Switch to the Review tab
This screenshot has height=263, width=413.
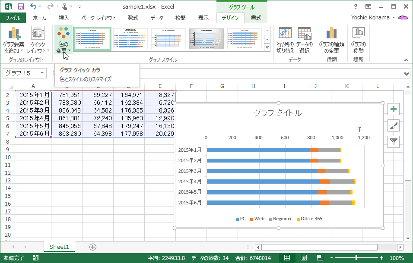[181, 18]
